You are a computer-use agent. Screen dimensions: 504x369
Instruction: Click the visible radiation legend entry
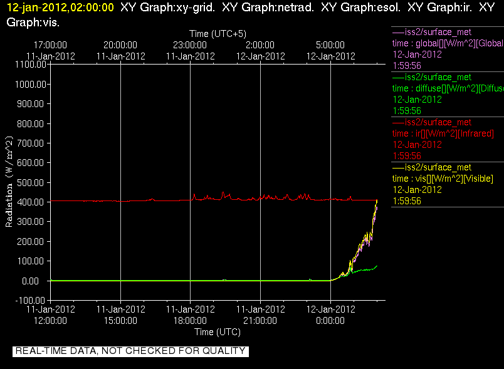(448, 184)
